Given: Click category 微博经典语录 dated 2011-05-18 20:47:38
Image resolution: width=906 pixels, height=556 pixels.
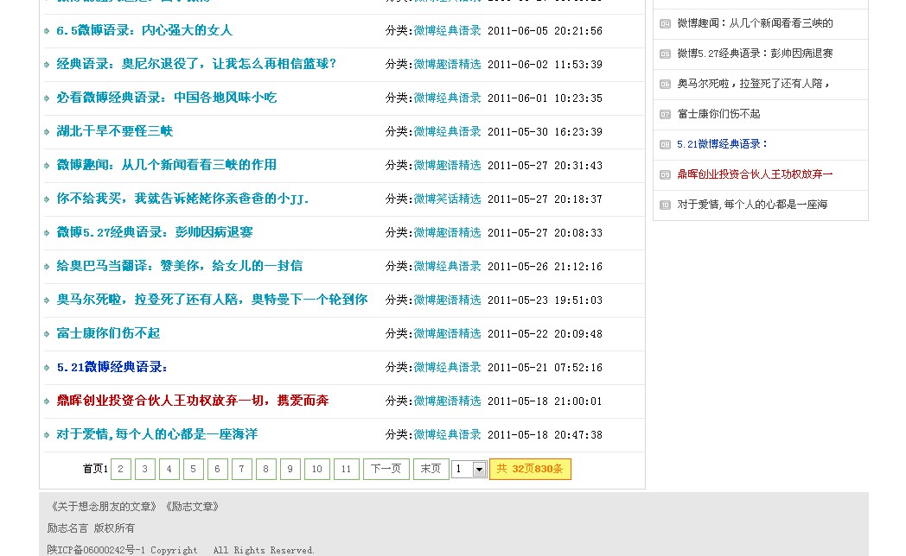Looking at the screenshot, I should pyautogui.click(x=447, y=434).
